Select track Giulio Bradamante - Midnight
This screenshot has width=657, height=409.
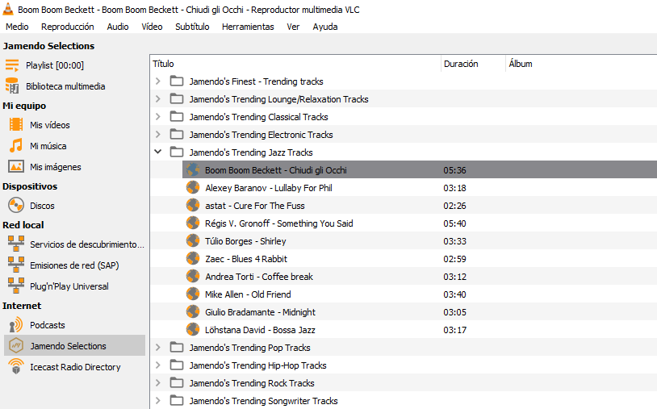click(260, 312)
